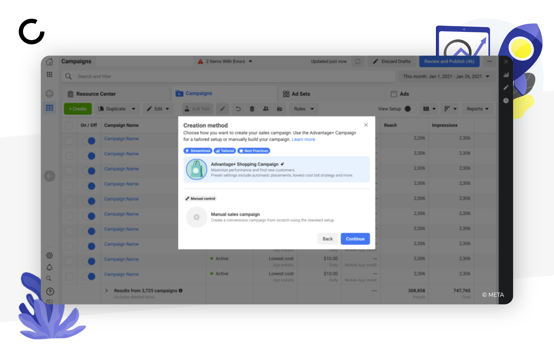Switch to the Ad Sets tab
This screenshot has height=360, width=554.
332,94
